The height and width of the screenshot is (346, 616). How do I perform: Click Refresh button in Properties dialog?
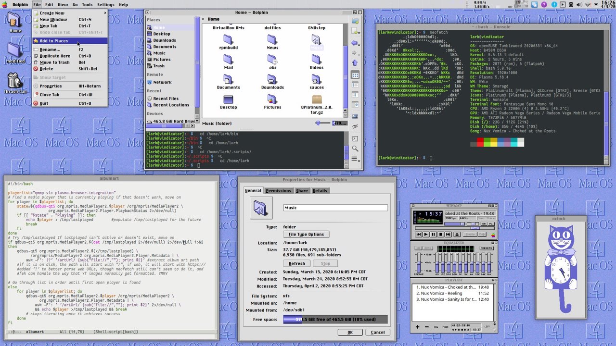(296, 263)
